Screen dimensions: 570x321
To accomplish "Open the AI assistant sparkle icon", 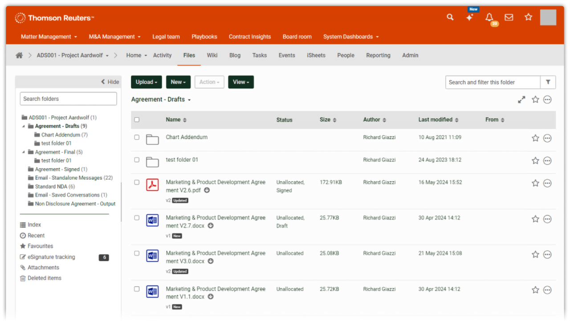I will [x=469, y=17].
